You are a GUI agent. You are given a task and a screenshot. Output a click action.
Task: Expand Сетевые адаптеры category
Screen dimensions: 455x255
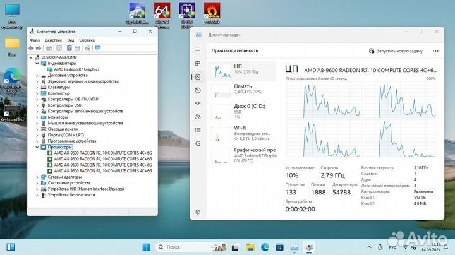tap(37, 177)
